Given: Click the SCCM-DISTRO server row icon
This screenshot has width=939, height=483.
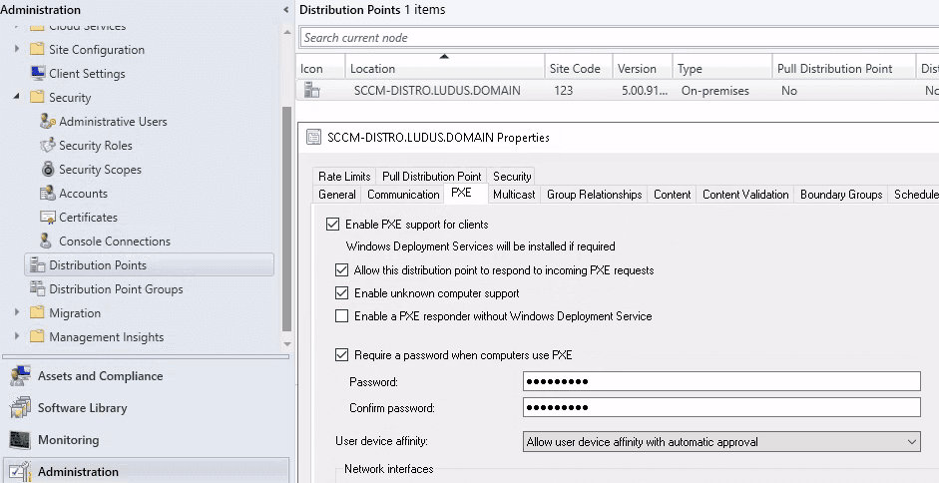Looking at the screenshot, I should tap(312, 91).
